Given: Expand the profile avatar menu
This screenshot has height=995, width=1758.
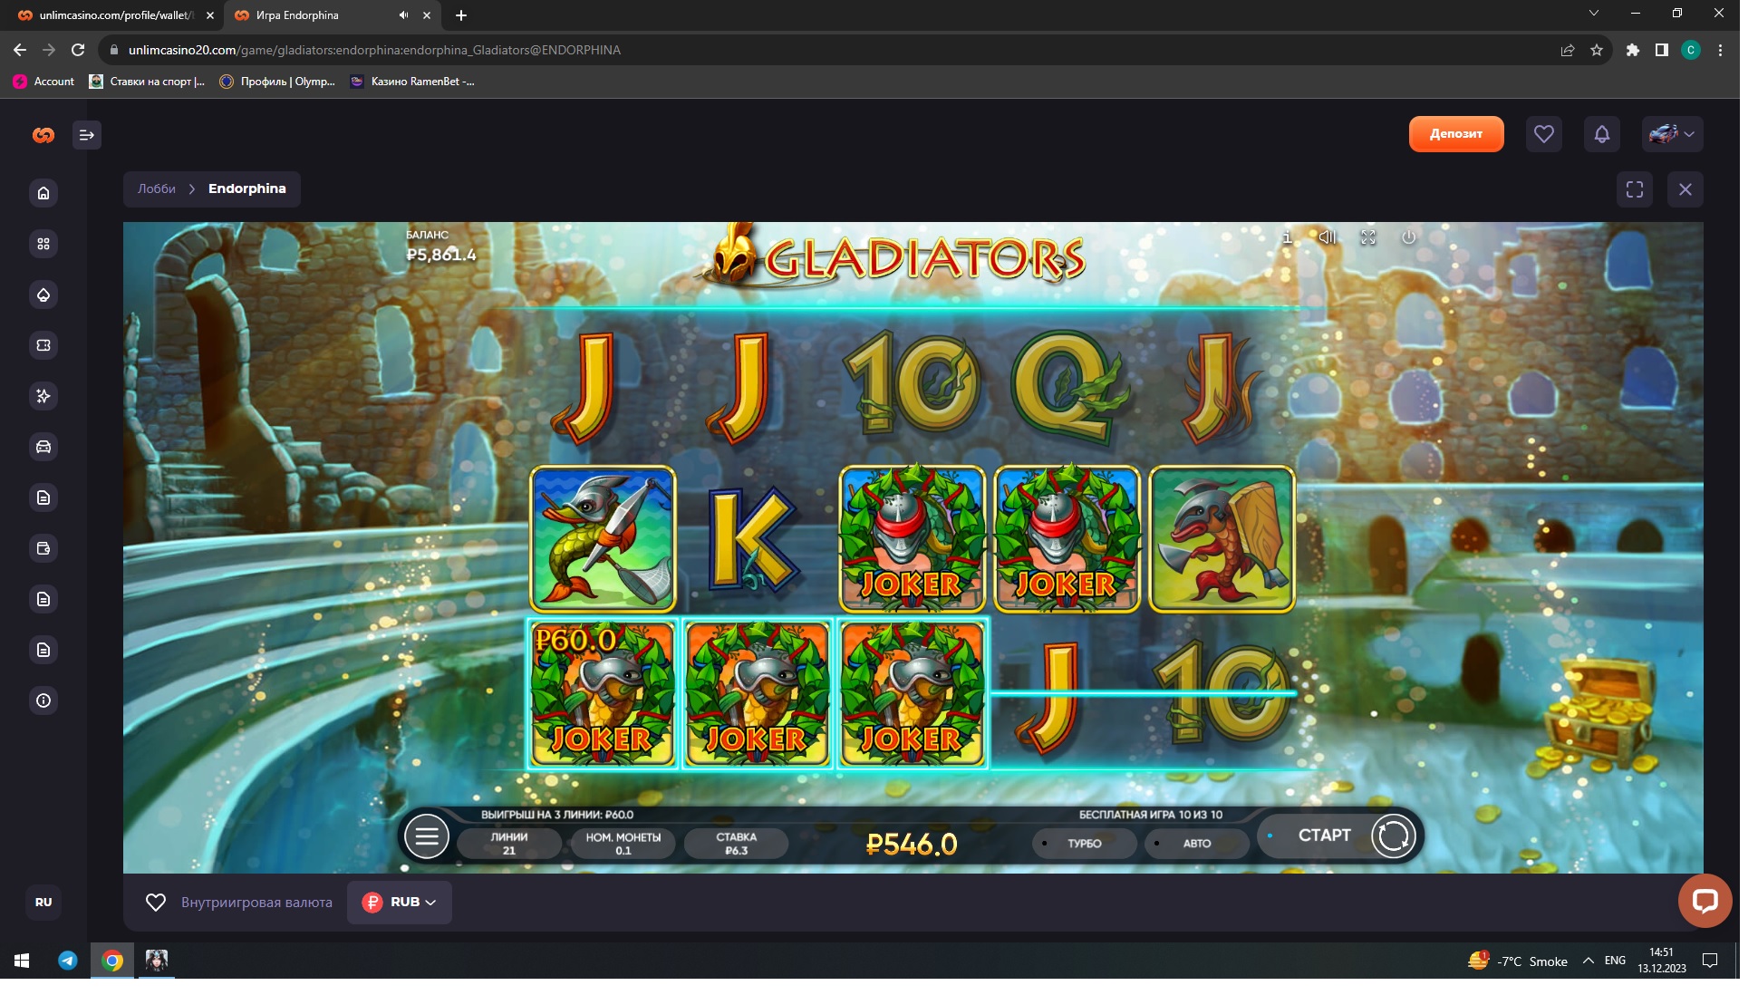Looking at the screenshot, I should pos(1672,134).
